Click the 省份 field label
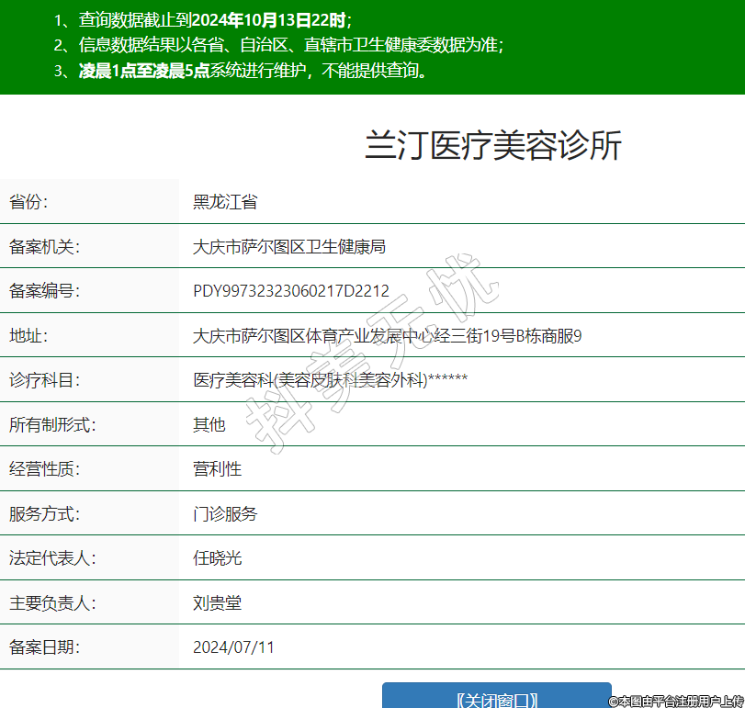Image resolution: width=745 pixels, height=708 pixels. pos(28,202)
